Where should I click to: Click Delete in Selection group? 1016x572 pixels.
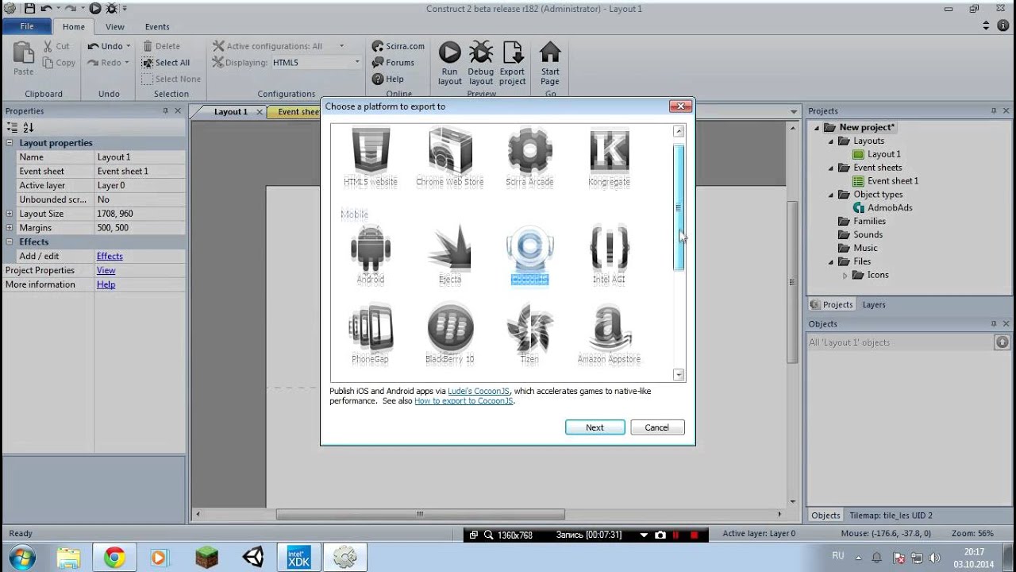click(x=161, y=46)
